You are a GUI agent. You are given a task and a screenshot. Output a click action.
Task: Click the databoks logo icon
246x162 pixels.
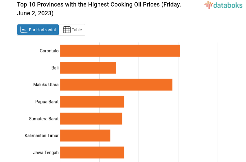pos(208,5)
